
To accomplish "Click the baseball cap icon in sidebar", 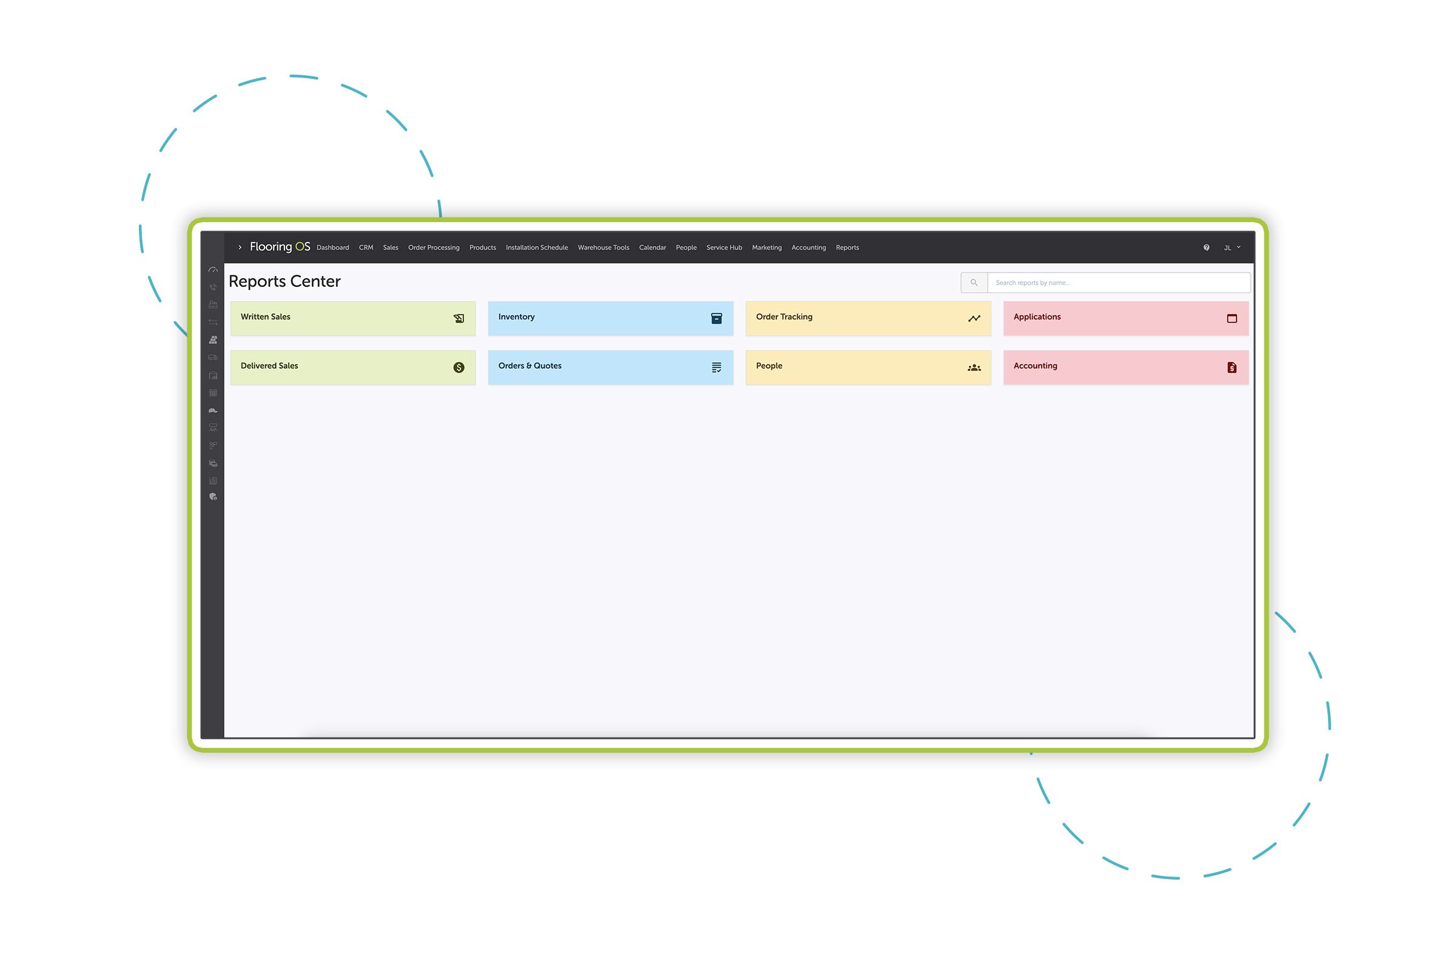I will click(213, 410).
